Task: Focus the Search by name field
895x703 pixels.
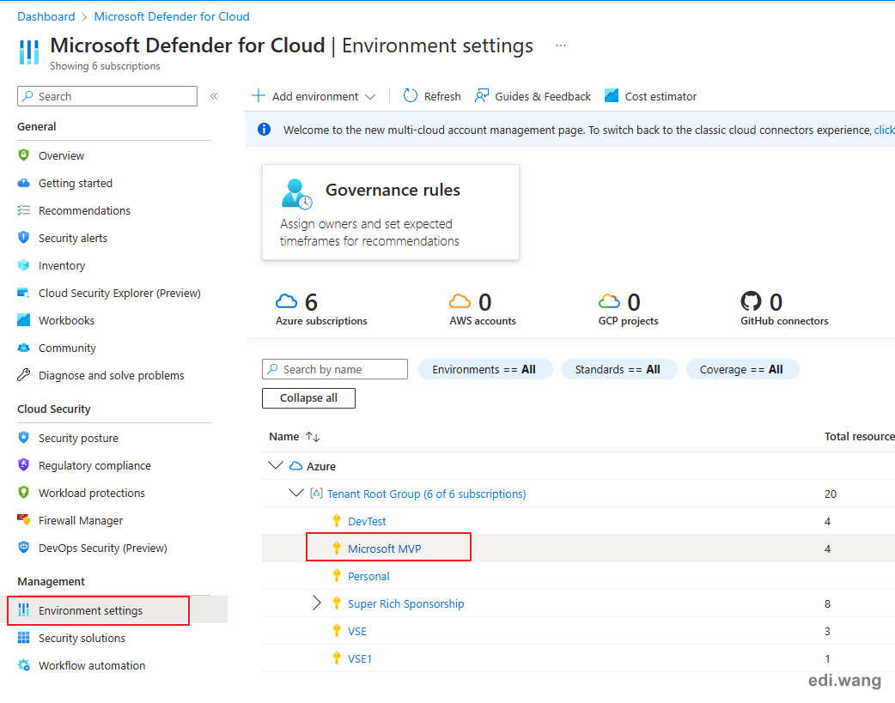Action: point(334,369)
